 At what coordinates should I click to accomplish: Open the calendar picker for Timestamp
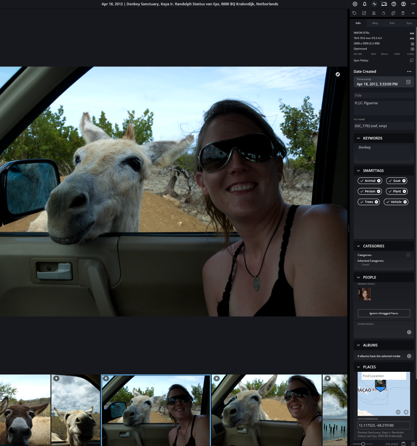pos(409,82)
